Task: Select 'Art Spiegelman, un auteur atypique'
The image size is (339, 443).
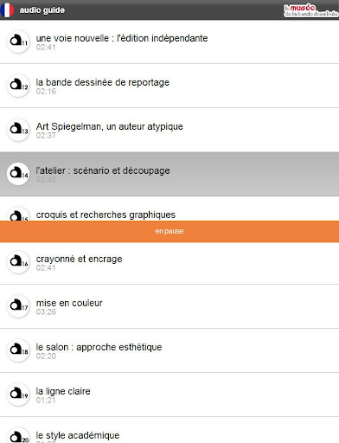Action: click(x=169, y=130)
